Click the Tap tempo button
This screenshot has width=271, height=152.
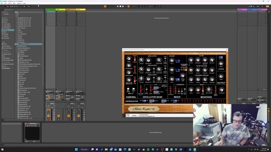[8, 6]
